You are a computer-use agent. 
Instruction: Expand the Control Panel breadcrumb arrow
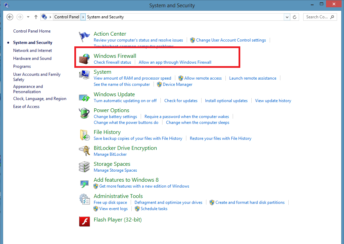(83, 17)
